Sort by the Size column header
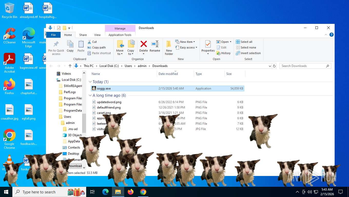349x197 pixels. (x=235, y=74)
